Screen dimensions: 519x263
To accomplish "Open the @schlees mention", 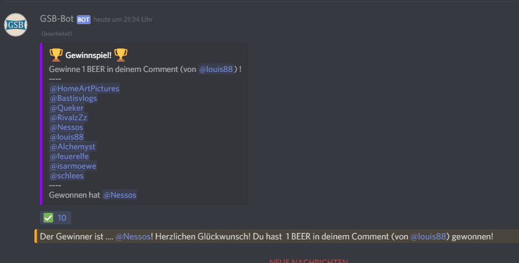I will (66, 175).
